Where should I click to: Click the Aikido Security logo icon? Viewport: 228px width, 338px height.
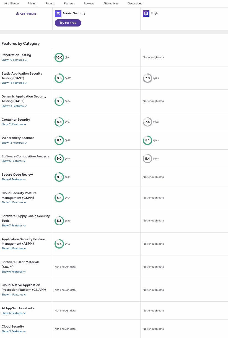pos(58,14)
